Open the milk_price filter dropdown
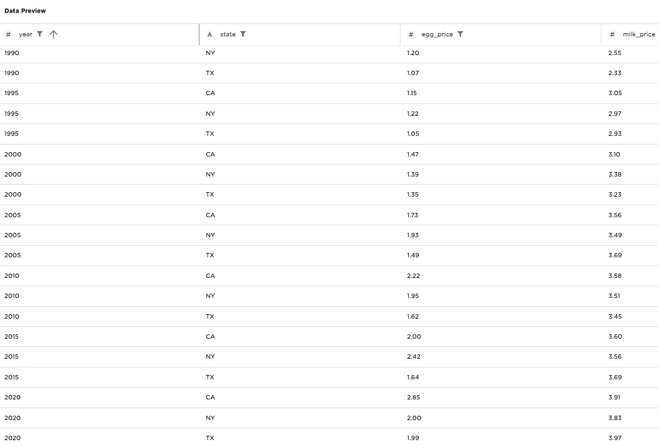Screen dimensions: 659x447 tap(658, 34)
